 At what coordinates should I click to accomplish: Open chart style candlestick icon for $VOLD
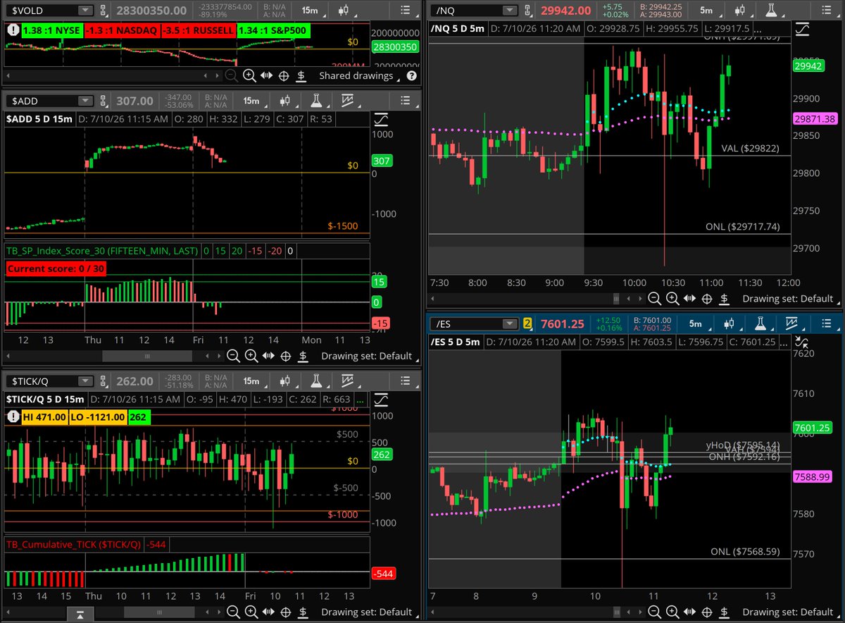pos(343,11)
